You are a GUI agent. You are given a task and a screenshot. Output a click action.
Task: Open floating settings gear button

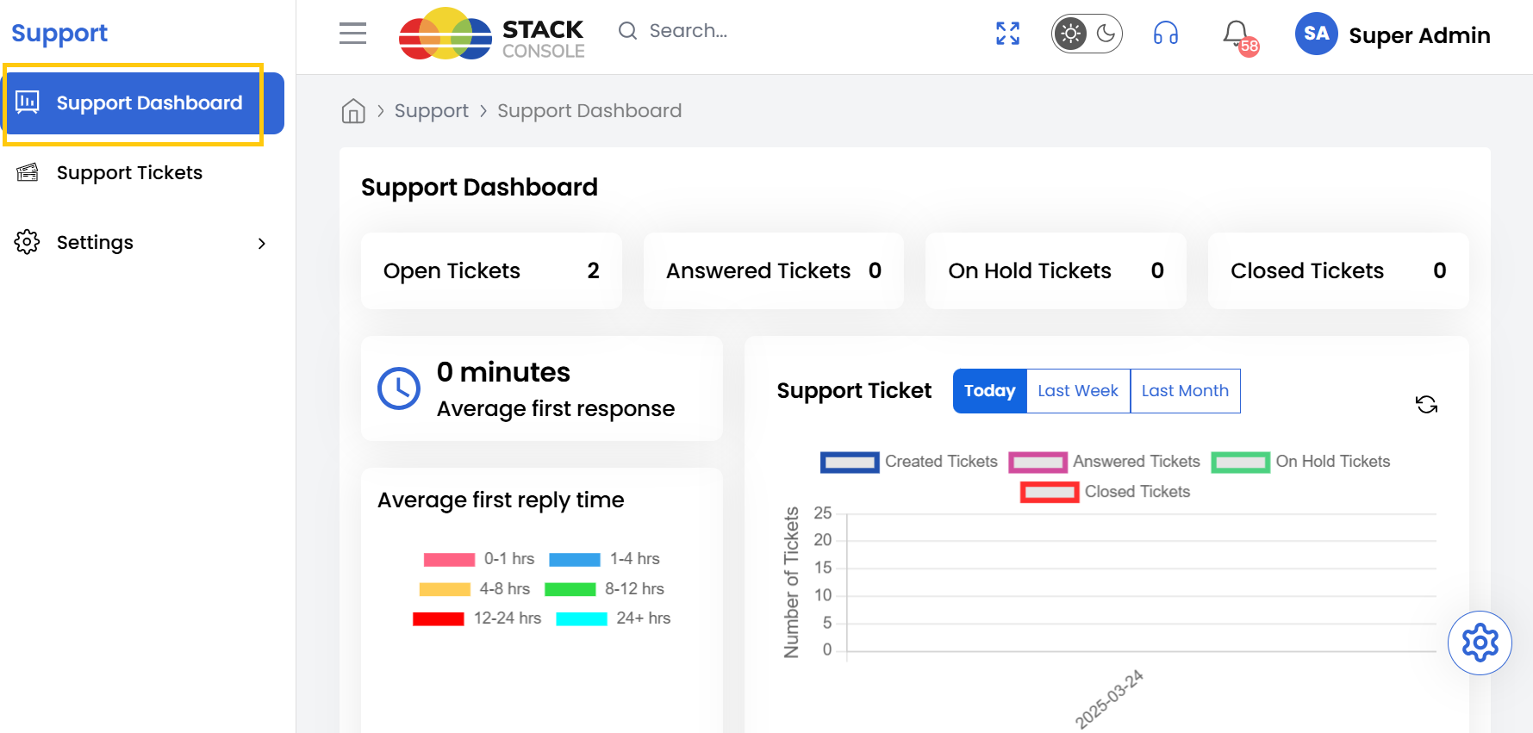[1480, 643]
